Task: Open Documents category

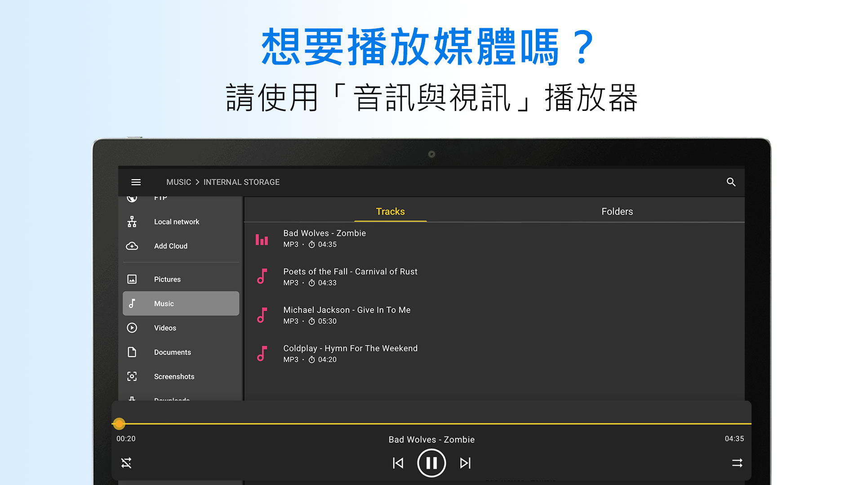Action: [181, 352]
